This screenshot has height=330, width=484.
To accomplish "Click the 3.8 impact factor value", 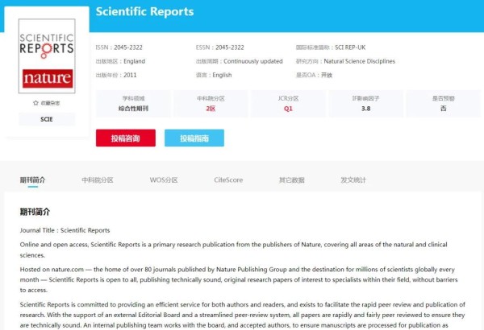I will pyautogui.click(x=365, y=109).
